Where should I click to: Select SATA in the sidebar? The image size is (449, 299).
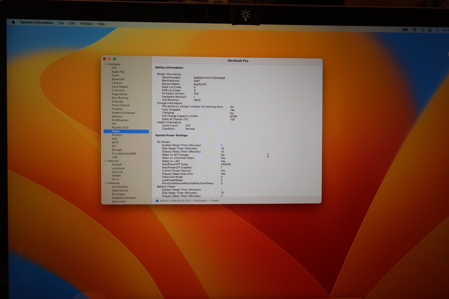click(x=115, y=142)
